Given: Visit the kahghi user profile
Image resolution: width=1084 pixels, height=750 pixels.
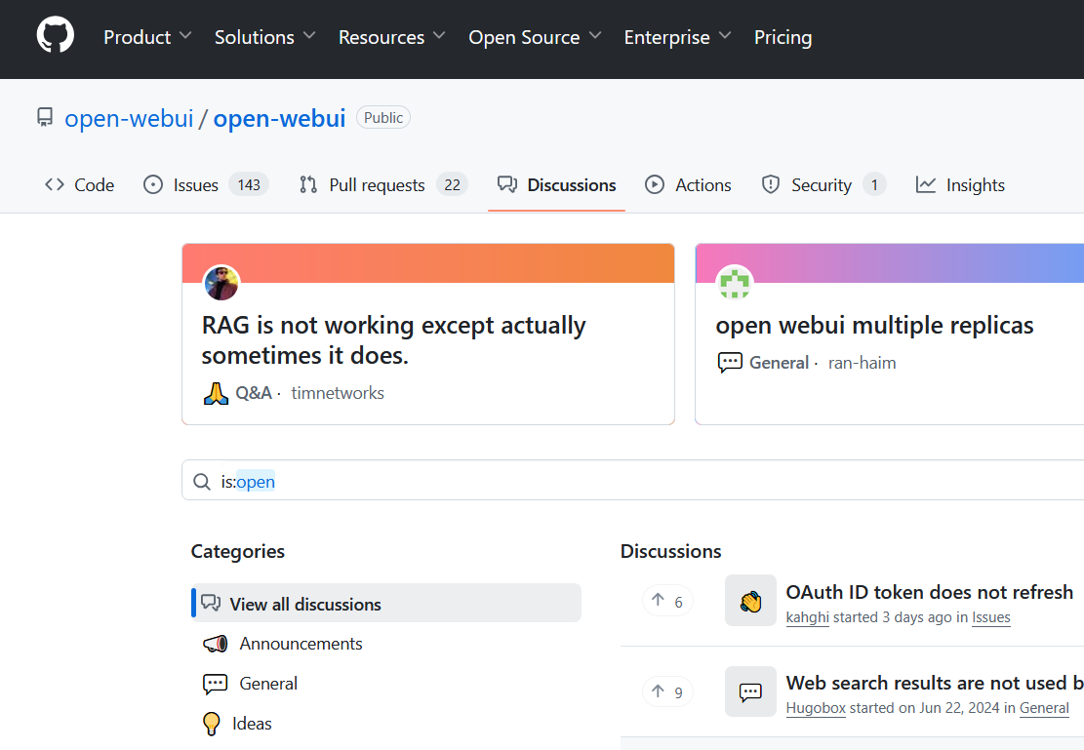Looking at the screenshot, I should pyautogui.click(x=808, y=617).
